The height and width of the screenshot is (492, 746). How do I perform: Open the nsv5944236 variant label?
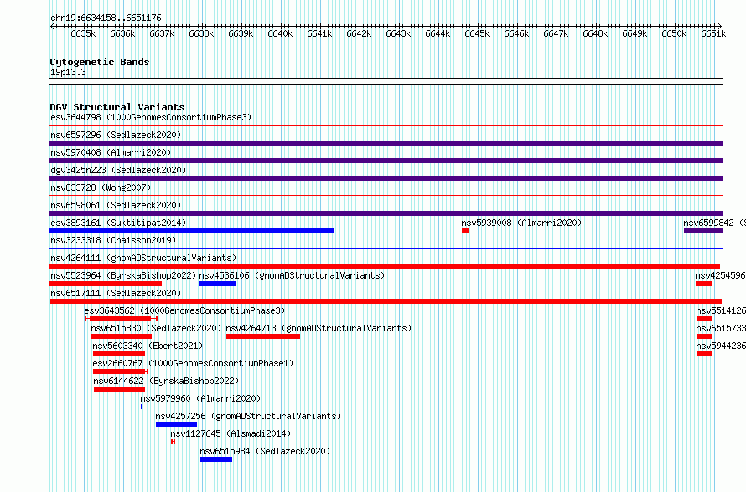tap(721, 346)
